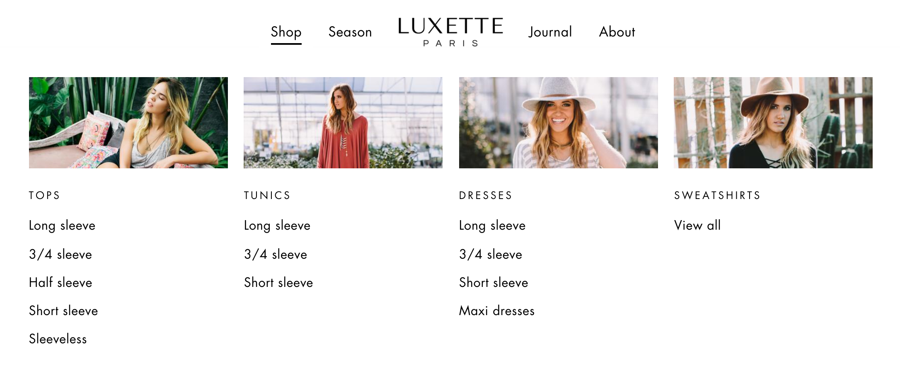Open Maxi dresses link
The image size is (900, 369).
pos(497,311)
